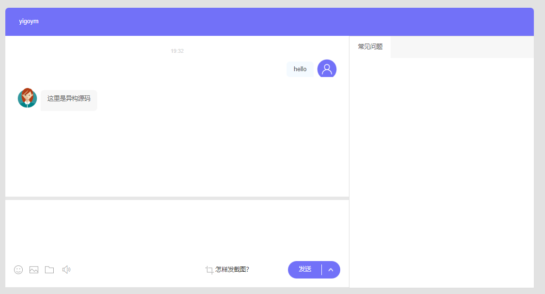Click the empty FAQ panel content area

click(x=441, y=170)
